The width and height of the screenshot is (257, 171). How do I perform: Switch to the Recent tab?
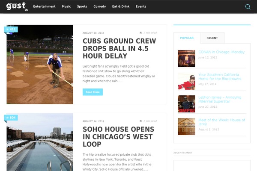(x=212, y=38)
